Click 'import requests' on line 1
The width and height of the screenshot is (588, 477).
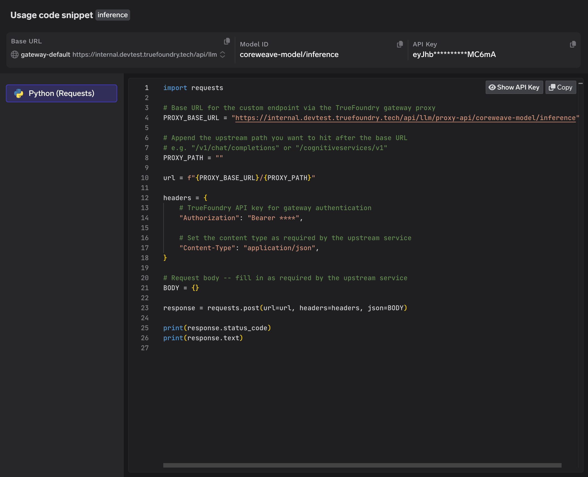tap(193, 88)
